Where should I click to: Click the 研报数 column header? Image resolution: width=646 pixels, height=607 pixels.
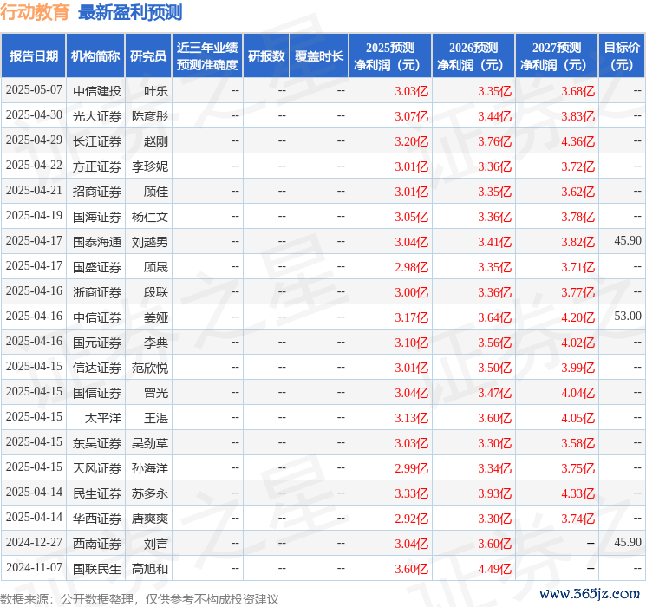tap(266, 56)
